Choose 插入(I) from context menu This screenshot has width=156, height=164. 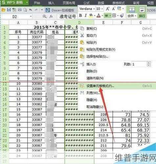click(x=91, y=64)
